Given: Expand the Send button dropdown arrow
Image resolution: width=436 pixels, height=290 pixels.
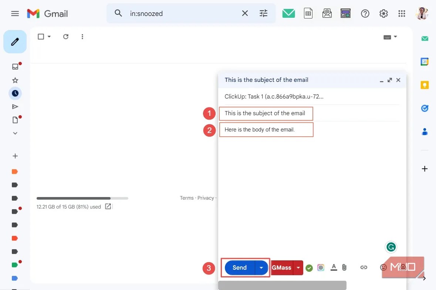Looking at the screenshot, I should tap(261, 267).
